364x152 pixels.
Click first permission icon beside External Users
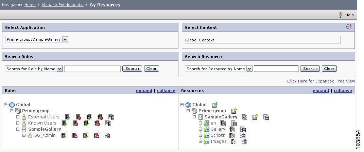click(68, 117)
